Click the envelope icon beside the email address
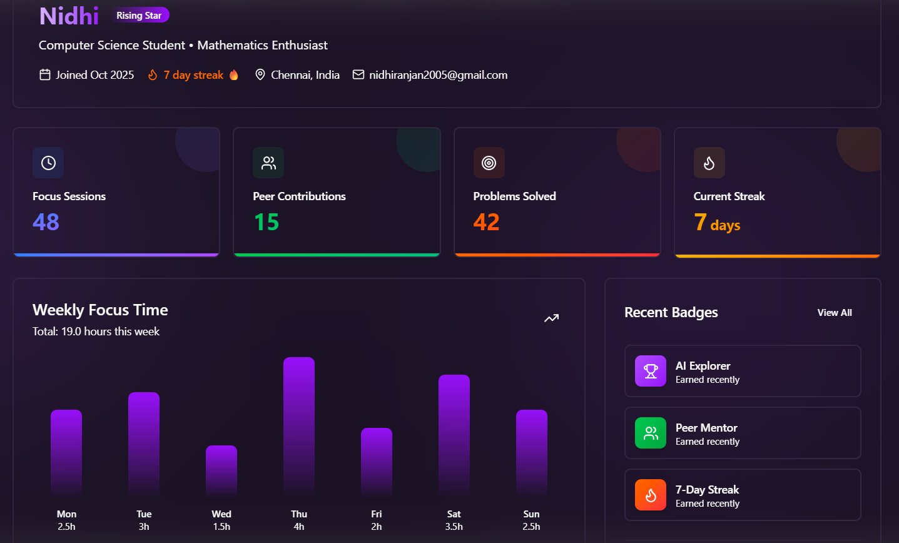Viewport: 899px width, 543px height. click(x=358, y=75)
